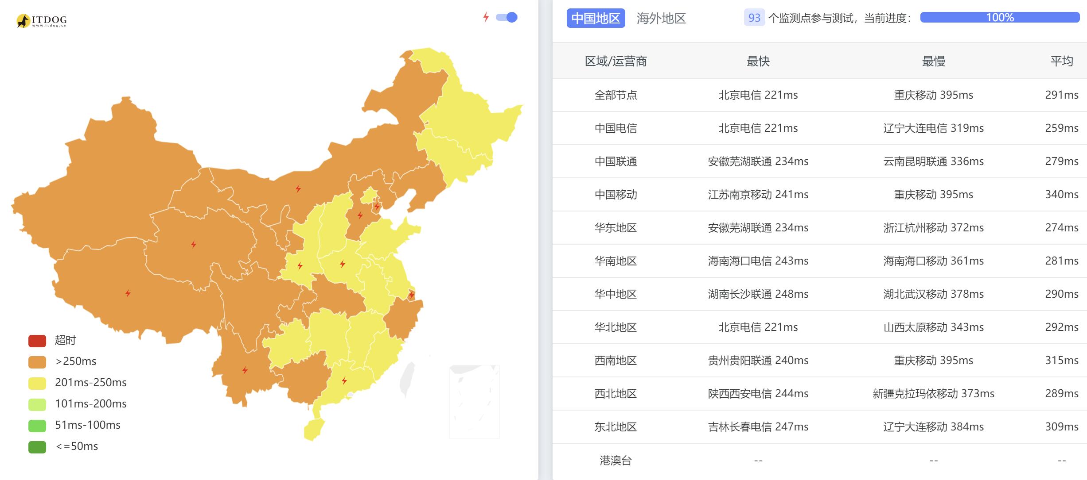Click 浙江杭州移动 372ms cell
This screenshot has width=1087, height=480.
point(934,227)
